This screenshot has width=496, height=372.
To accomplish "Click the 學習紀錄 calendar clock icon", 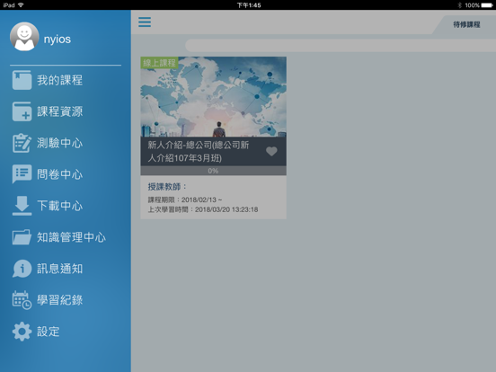I will 22,300.
